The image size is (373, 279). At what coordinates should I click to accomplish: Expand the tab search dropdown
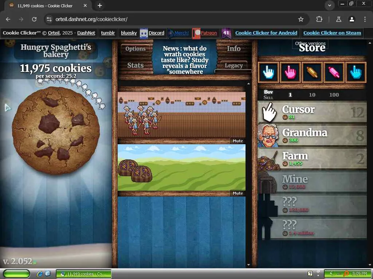(x=329, y=5)
